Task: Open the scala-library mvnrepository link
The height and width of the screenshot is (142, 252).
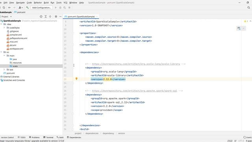Action: pyautogui.click(x=136, y=64)
